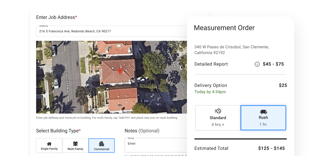Screen dimensions: 324x156
Task: Click the map pin instruction text below map
Action: click(x=107, y=118)
